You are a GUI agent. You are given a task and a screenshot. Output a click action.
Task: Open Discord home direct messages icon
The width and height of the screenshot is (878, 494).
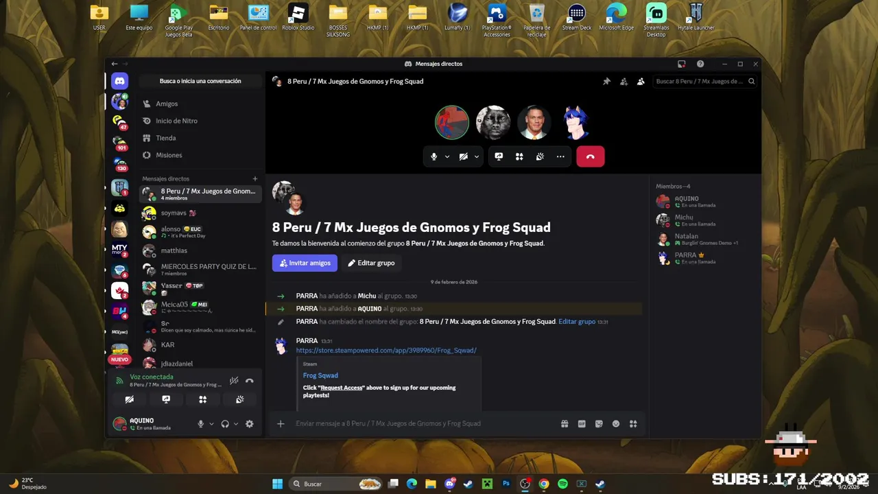point(120,81)
